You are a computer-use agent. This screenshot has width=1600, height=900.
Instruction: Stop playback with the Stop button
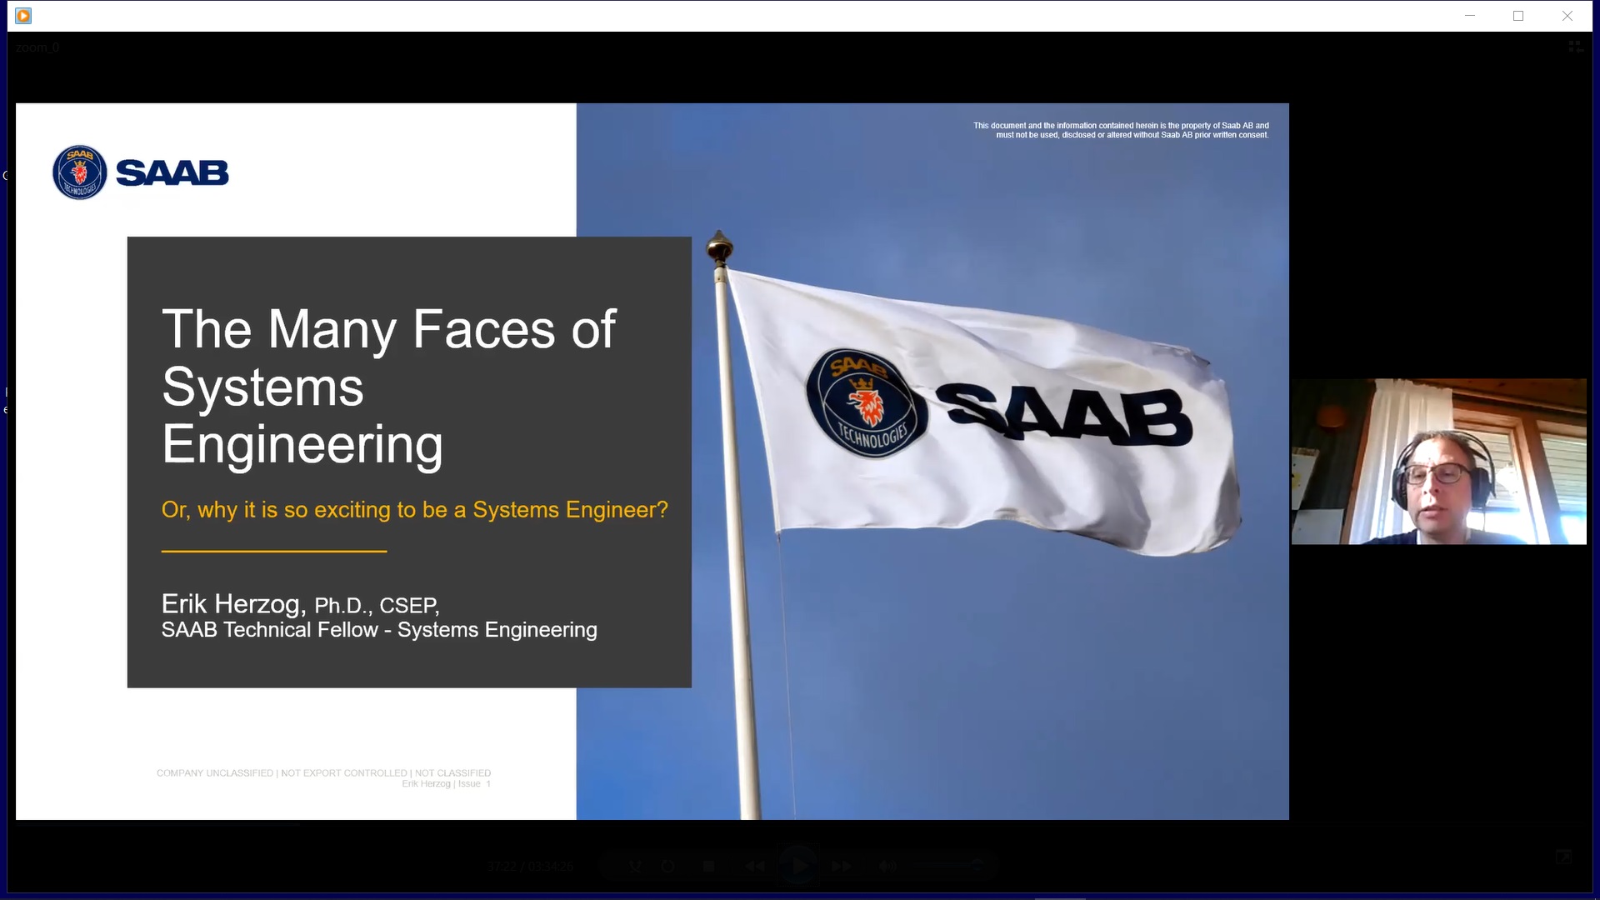(708, 866)
